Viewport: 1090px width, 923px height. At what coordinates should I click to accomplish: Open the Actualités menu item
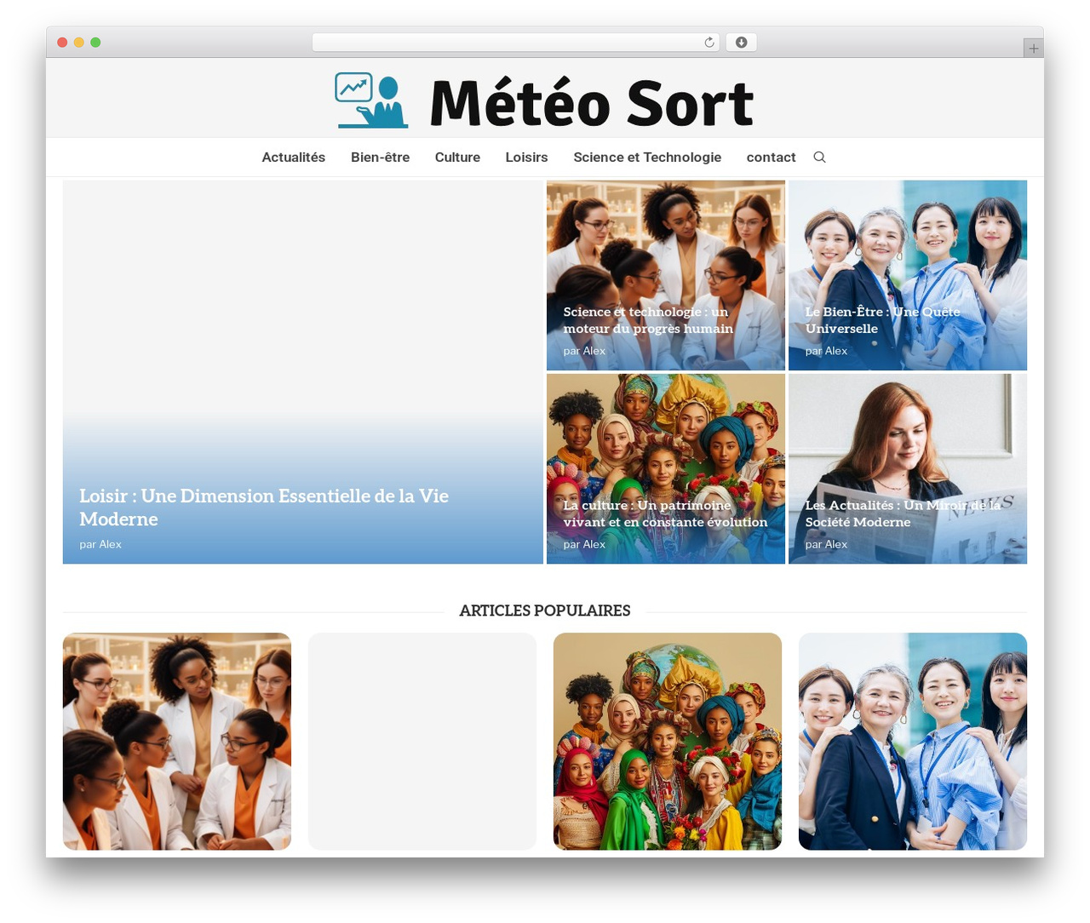[x=294, y=158]
